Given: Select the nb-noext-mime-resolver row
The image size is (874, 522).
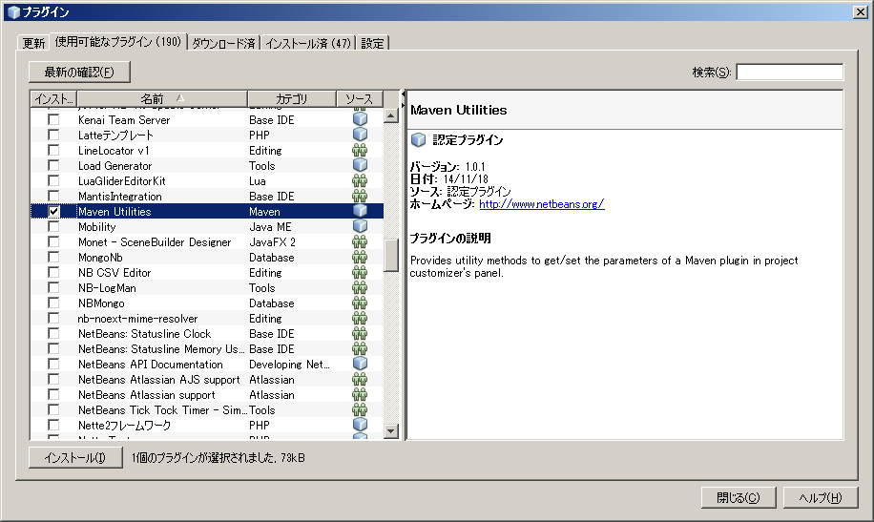Looking at the screenshot, I should click(x=207, y=319).
